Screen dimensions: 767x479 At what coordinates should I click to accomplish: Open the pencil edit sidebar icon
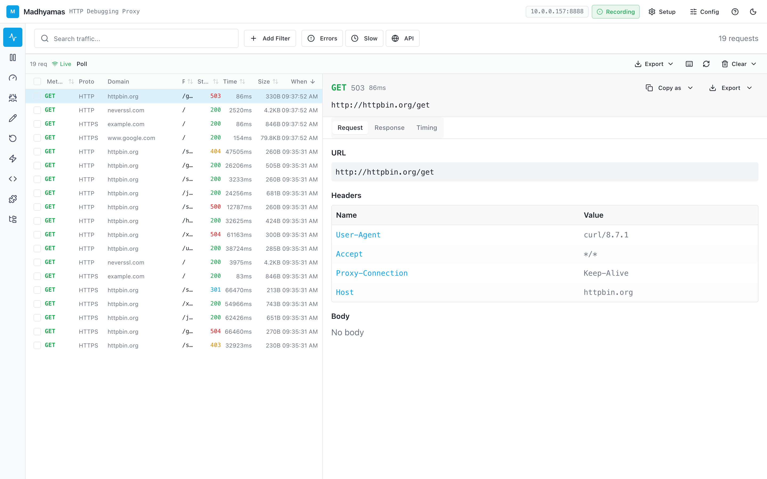13,118
